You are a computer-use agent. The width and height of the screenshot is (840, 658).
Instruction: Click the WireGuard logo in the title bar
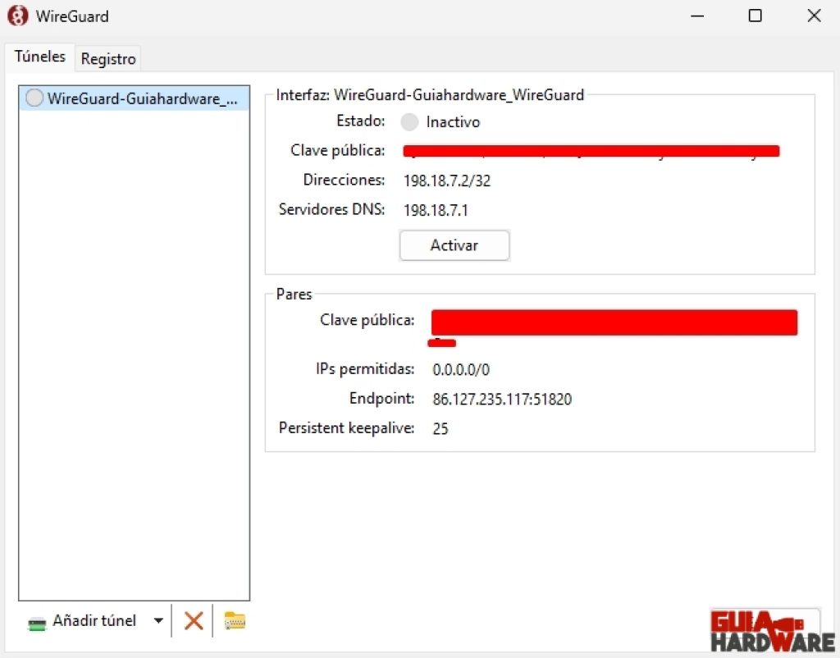pos(16,16)
